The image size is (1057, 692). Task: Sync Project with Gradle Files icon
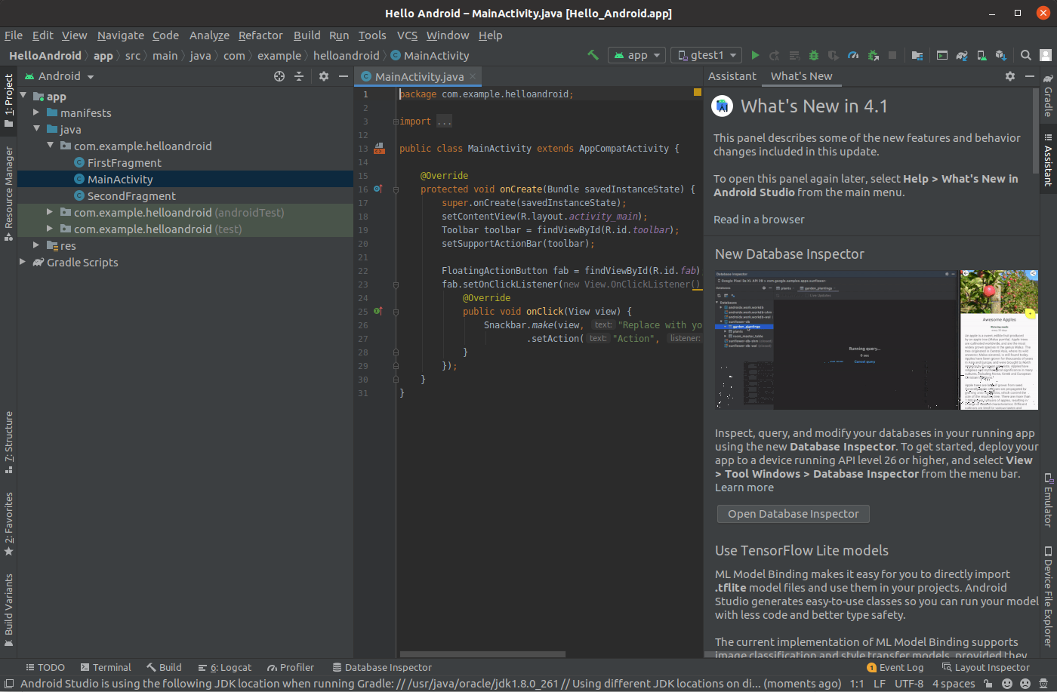point(962,55)
